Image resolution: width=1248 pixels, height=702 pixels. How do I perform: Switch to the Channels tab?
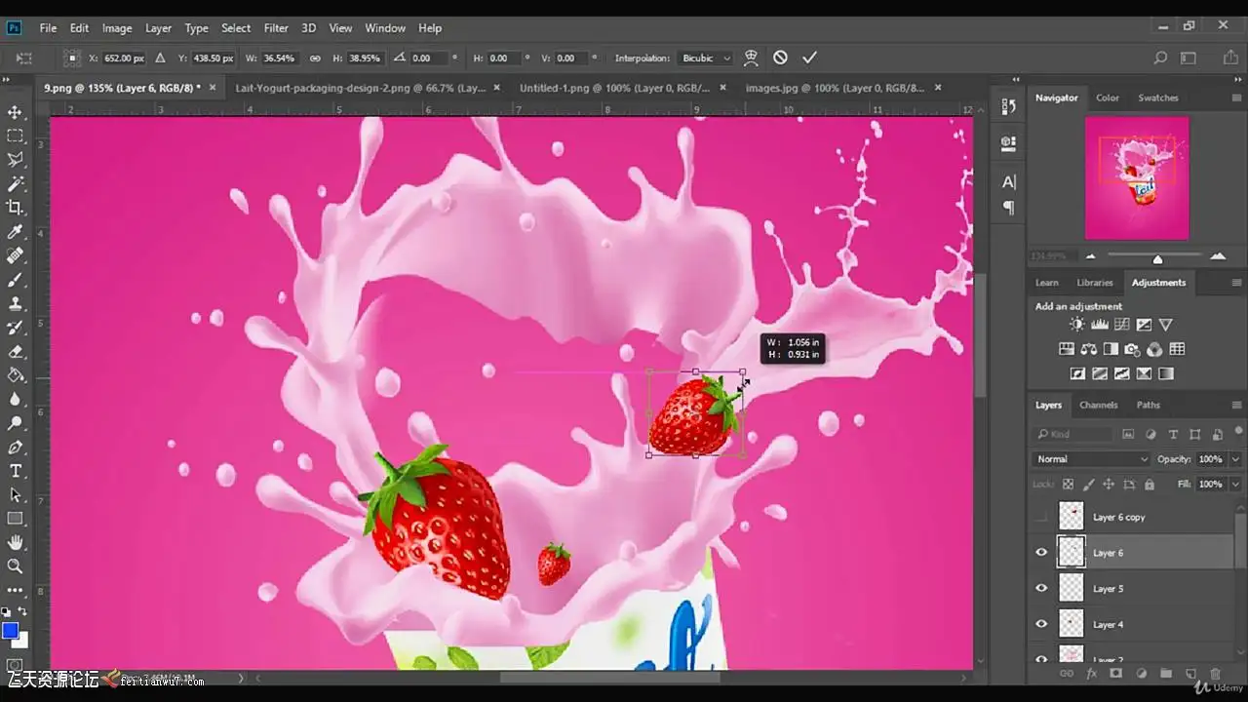1099,405
